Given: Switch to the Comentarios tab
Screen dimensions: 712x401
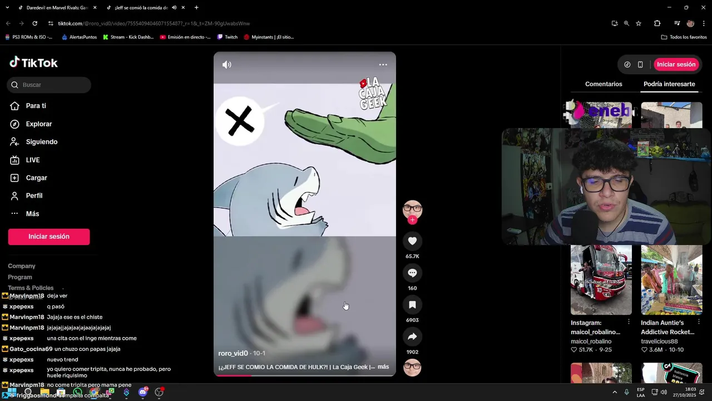Looking at the screenshot, I should tap(604, 84).
